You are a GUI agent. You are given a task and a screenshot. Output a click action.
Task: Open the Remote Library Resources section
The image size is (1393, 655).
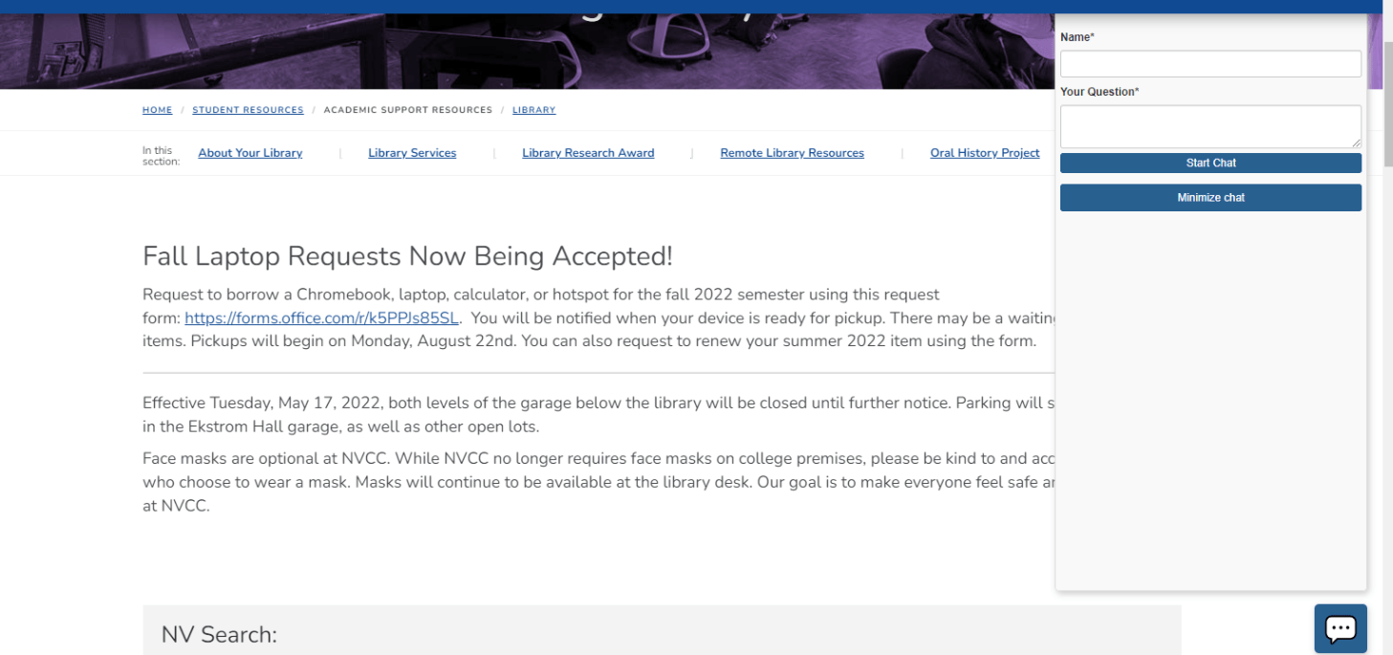(x=792, y=153)
